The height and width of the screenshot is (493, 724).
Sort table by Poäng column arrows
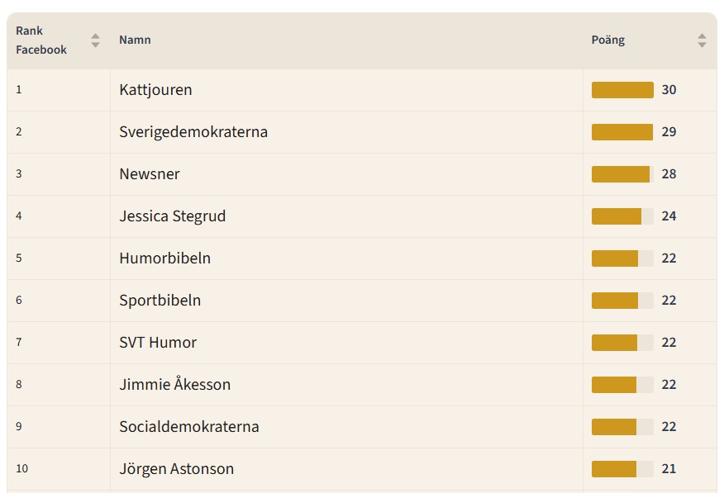click(702, 40)
